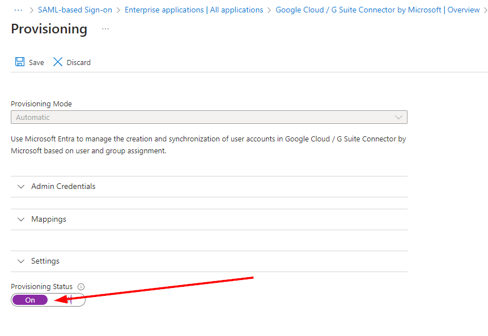Image resolution: width=488 pixels, height=336 pixels.
Task: Expand the Mappings section label
Action: [x=49, y=219]
